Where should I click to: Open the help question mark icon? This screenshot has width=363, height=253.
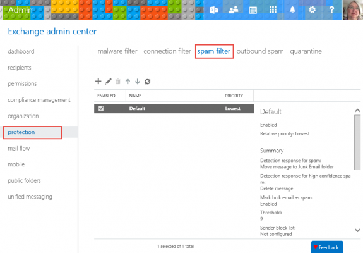point(331,9)
